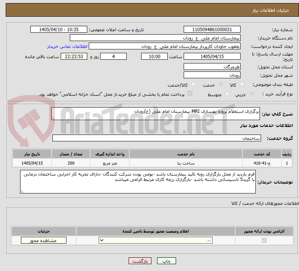
Task: Select the کالا/خدمت radio button
Action: coord(194,84)
